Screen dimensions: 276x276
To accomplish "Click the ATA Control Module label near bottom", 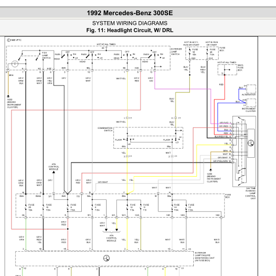I will [x=112, y=239].
